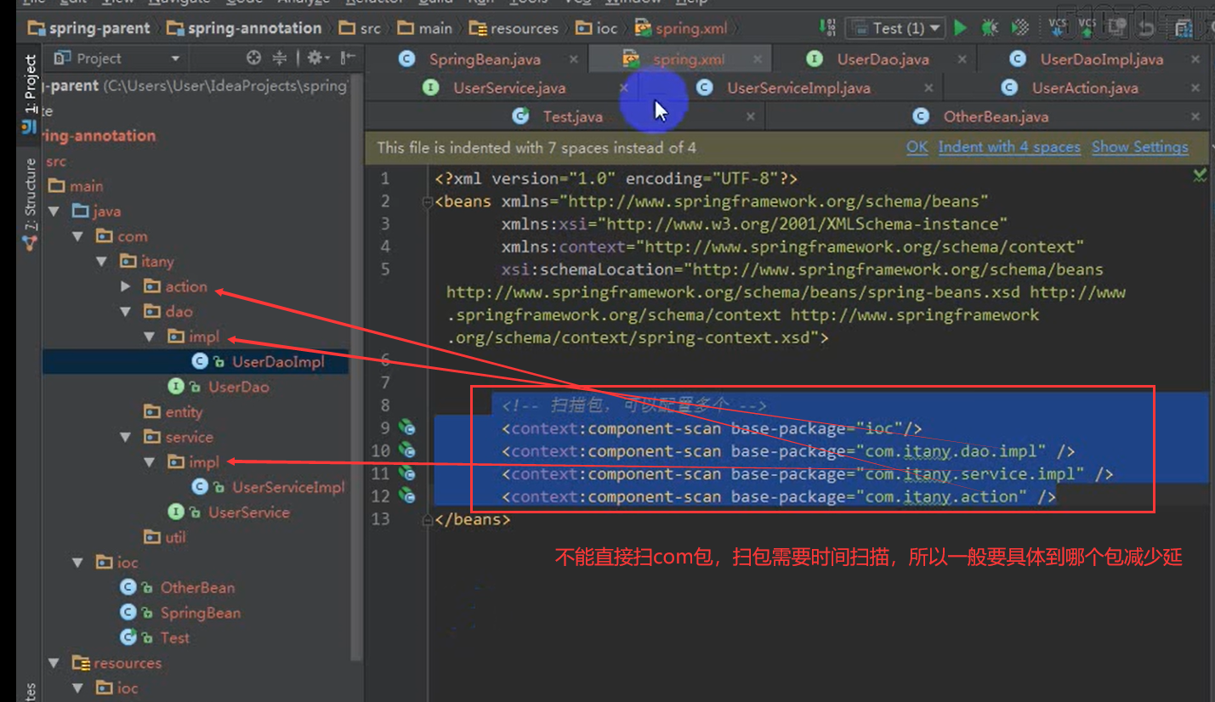Collapse the service package node

pyautogui.click(x=126, y=437)
